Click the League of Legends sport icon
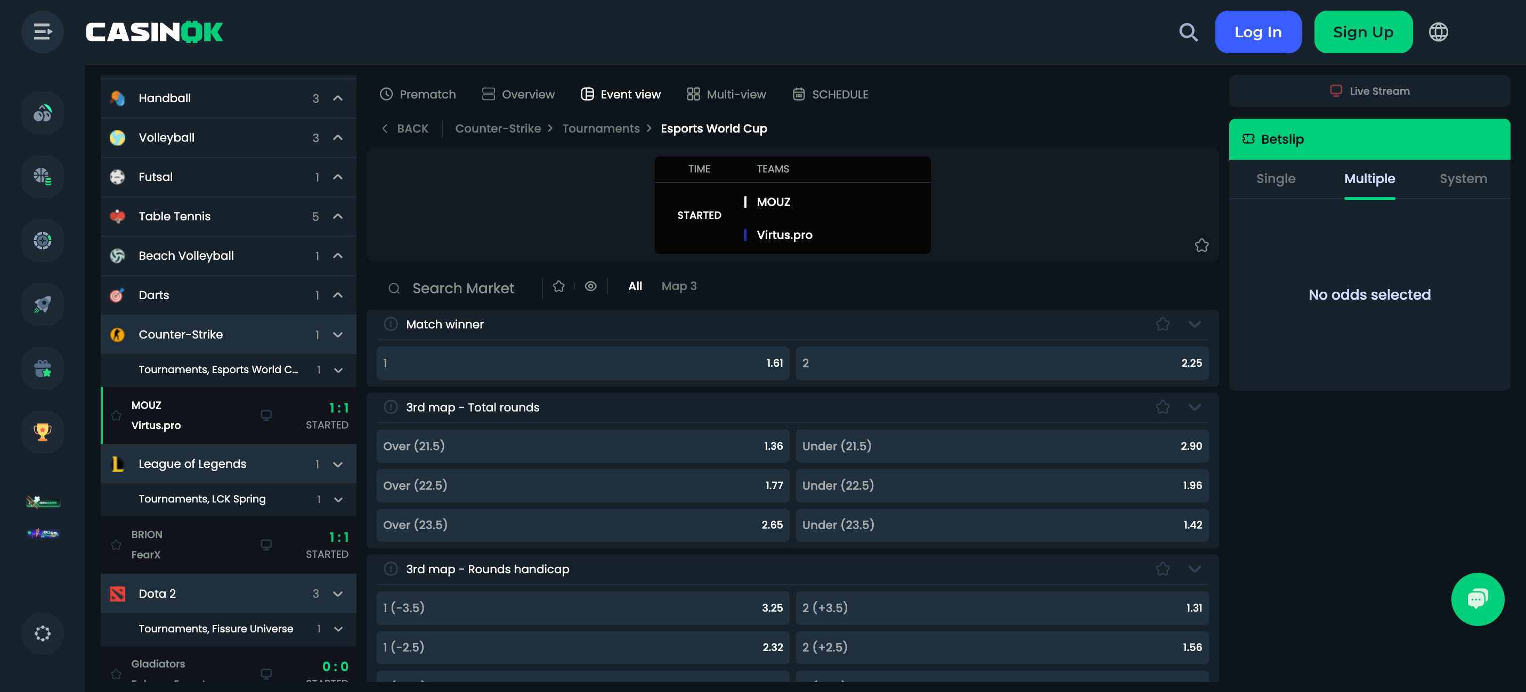Image resolution: width=1526 pixels, height=692 pixels. pyautogui.click(x=117, y=464)
